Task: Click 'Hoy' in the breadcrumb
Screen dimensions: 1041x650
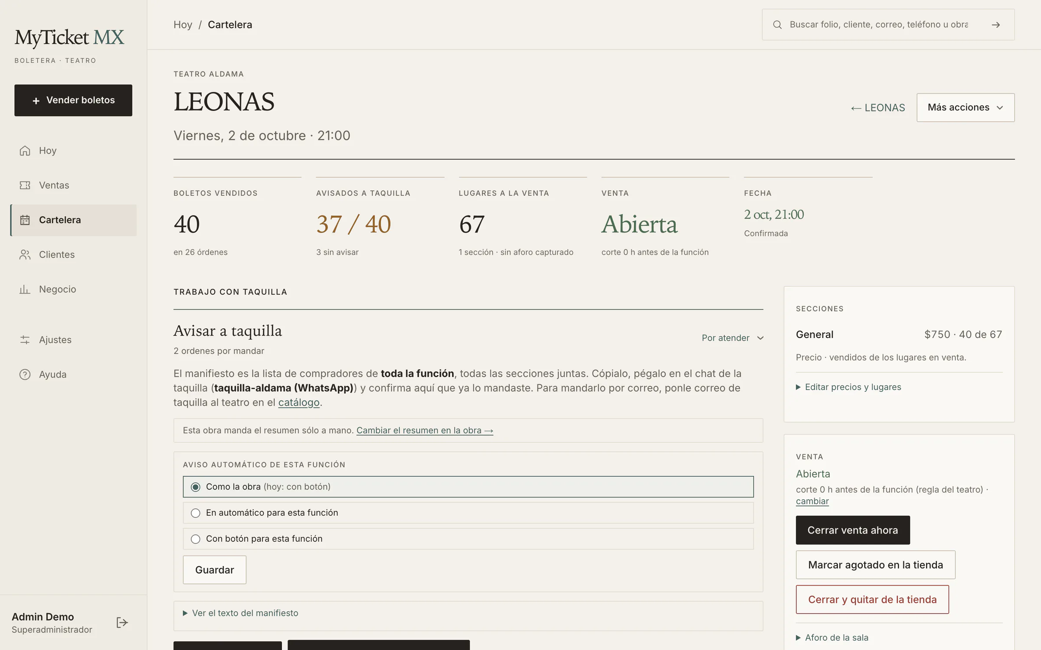Action: tap(183, 25)
